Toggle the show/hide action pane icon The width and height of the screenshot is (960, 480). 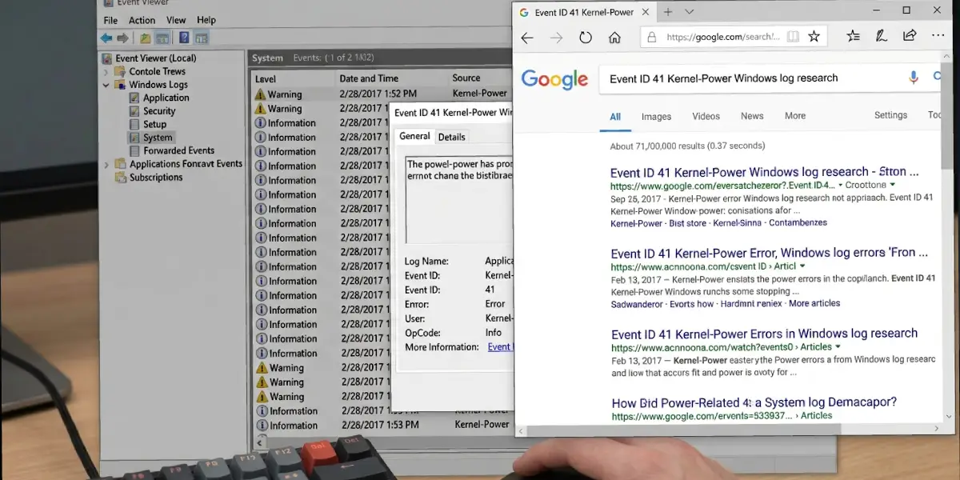coord(202,38)
